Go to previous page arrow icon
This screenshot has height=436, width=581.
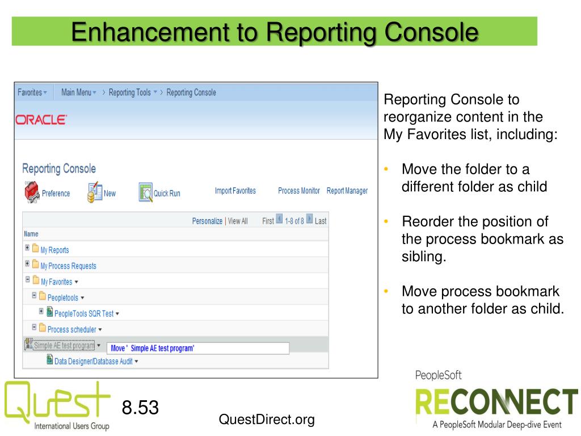click(x=279, y=219)
